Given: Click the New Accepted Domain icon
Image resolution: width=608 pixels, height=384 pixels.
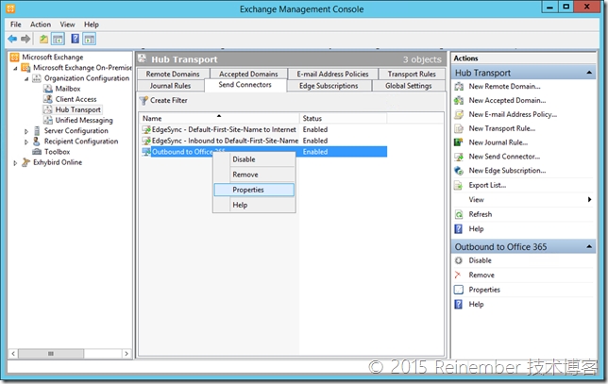Looking at the screenshot, I should click(459, 100).
